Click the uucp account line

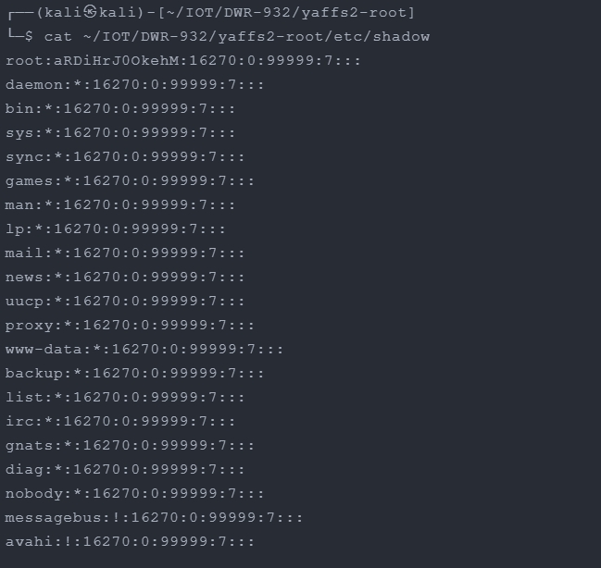[125, 302]
